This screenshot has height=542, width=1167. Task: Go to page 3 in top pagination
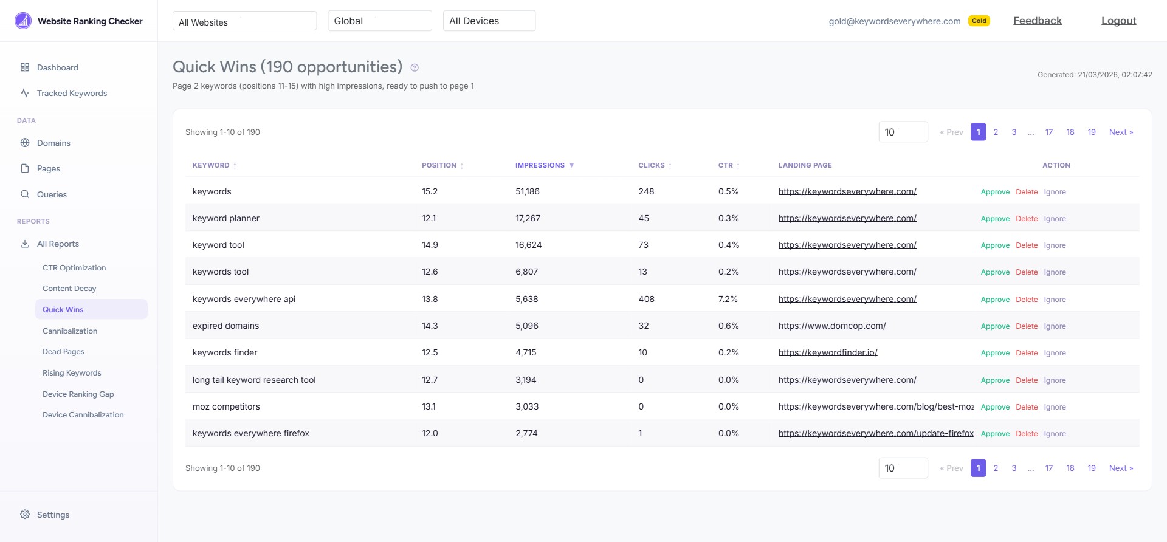tap(1014, 132)
